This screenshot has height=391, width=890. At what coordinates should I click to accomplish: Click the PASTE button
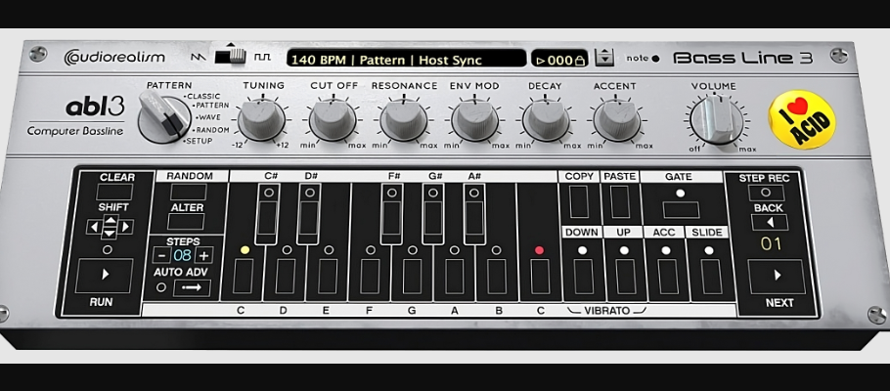point(620,201)
